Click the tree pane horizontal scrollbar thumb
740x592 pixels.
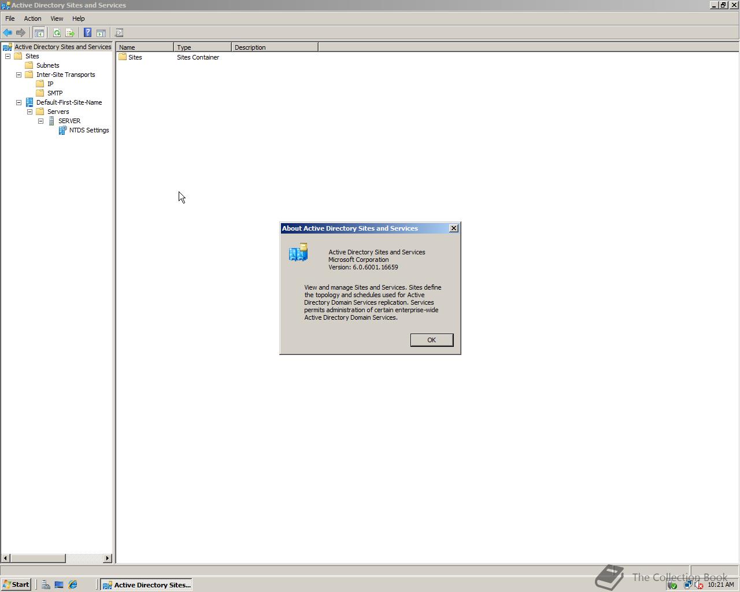pyautogui.click(x=38, y=558)
